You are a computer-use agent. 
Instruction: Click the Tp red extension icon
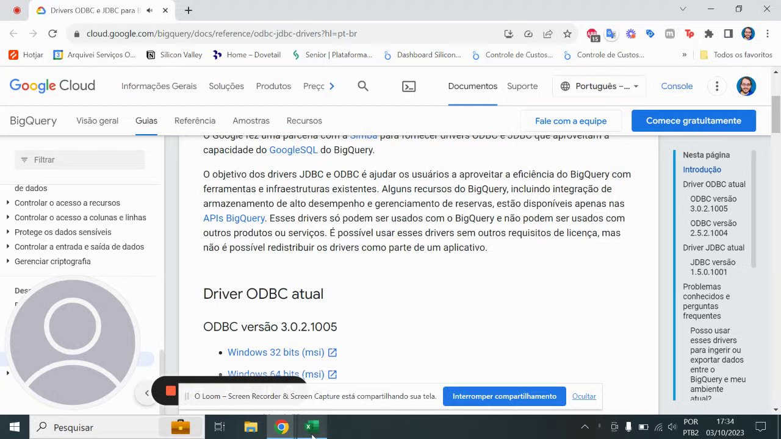tap(689, 34)
